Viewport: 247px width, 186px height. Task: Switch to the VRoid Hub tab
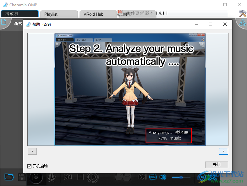[98, 14]
